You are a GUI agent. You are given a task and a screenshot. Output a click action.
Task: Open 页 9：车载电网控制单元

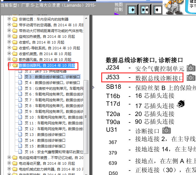(54, 112)
